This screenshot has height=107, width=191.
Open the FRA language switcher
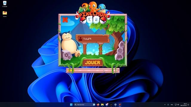tap(172, 105)
